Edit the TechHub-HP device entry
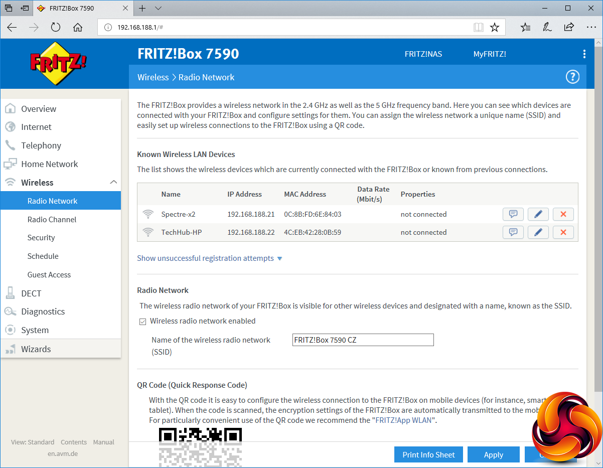603x468 pixels. [x=538, y=232]
